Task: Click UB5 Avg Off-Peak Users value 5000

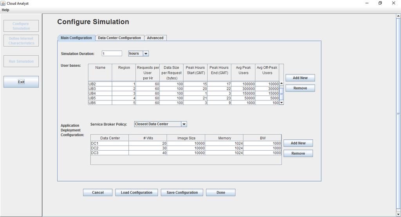Action: tap(267, 98)
